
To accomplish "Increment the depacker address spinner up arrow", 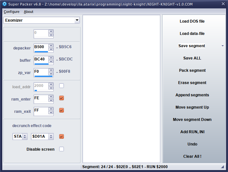I will (51, 45).
